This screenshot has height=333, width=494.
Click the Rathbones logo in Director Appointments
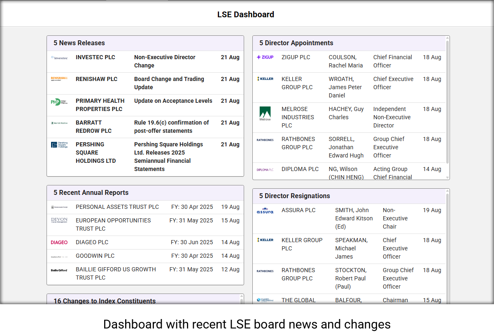point(265,140)
